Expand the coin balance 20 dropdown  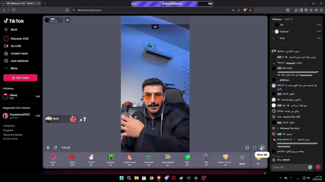tap(258, 164)
